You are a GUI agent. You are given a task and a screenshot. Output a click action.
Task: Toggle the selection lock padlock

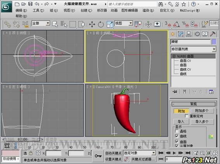(x=31, y=153)
